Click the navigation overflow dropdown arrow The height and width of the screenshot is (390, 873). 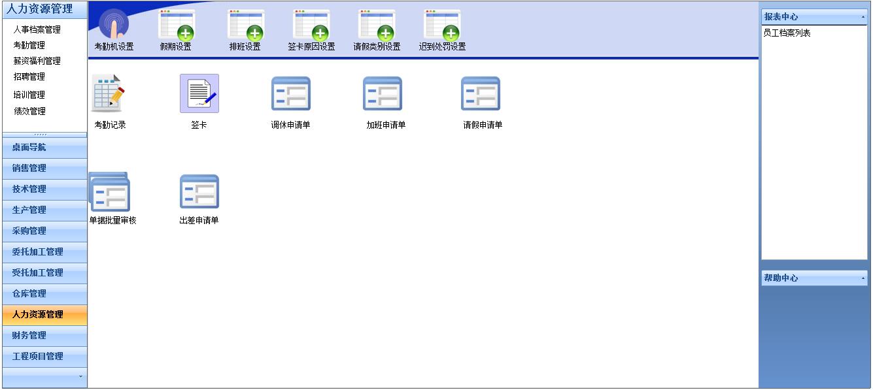click(x=80, y=377)
